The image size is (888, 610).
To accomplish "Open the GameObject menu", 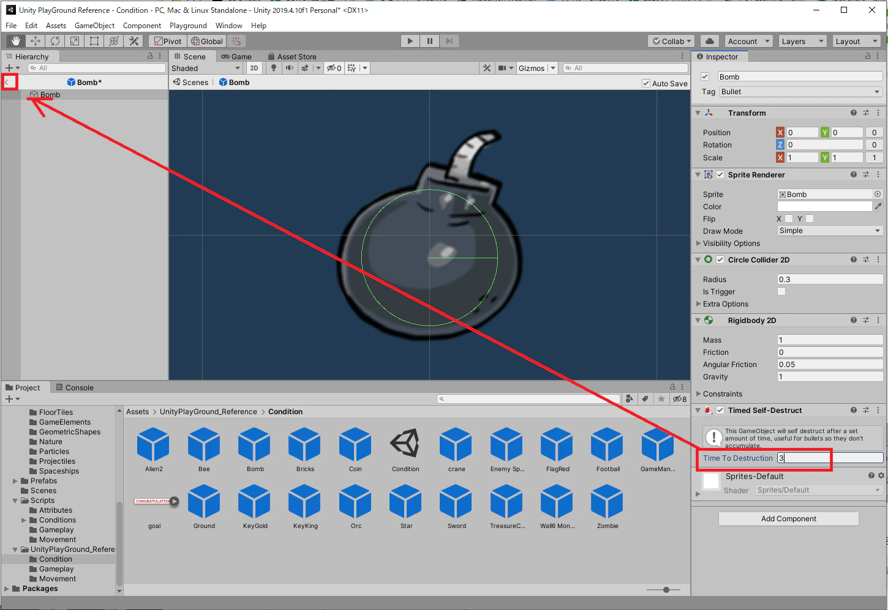I will (x=94, y=26).
